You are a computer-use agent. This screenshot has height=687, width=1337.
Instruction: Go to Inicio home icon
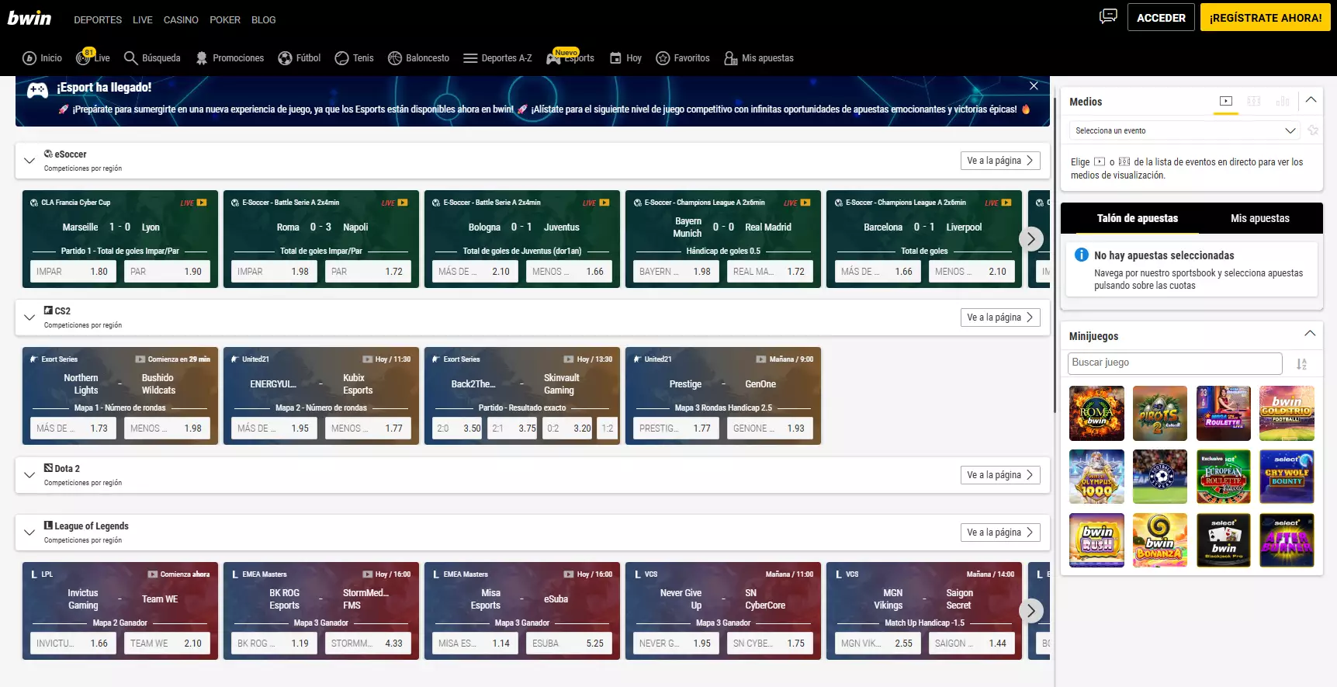pos(42,58)
